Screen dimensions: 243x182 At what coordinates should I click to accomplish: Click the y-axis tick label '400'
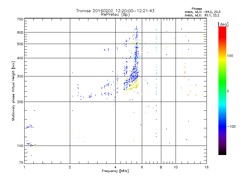[20, 58]
